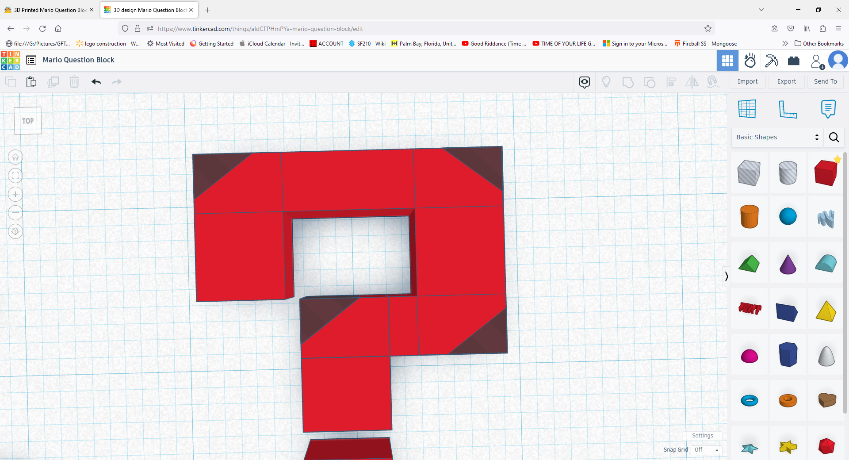This screenshot has height=460, width=849.
Task: Click the Show all lightbulb icon
Action: coord(606,82)
